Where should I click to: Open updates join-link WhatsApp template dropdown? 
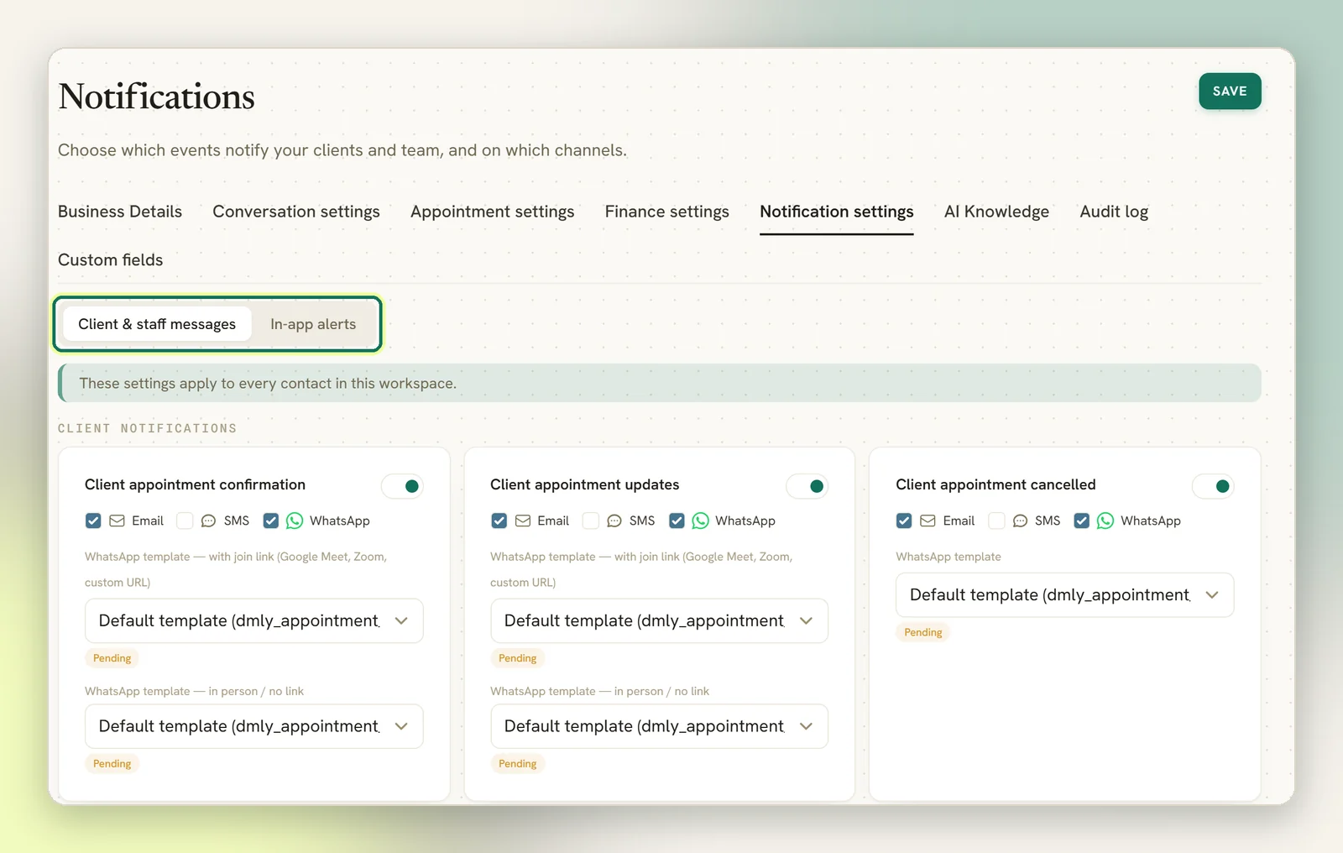pyautogui.click(x=659, y=620)
